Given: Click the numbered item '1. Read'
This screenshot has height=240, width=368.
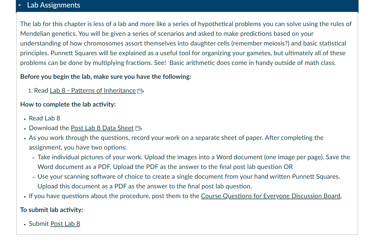Looking at the screenshot, I should (x=38, y=91).
